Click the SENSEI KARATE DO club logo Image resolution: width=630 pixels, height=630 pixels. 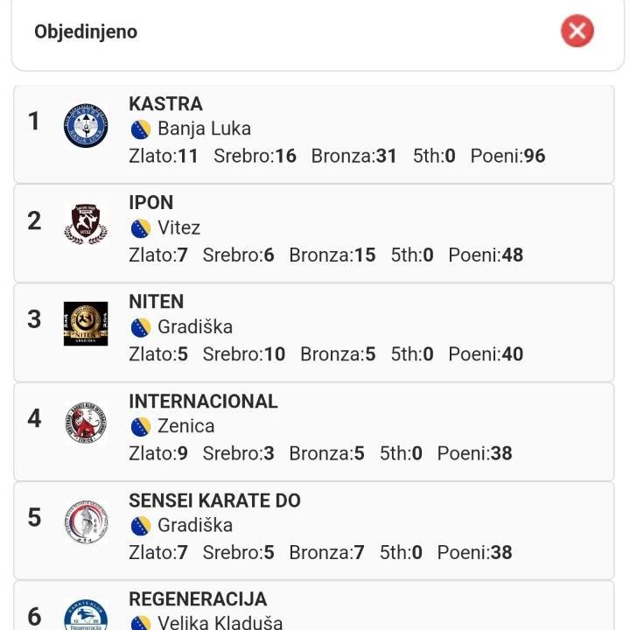(x=86, y=522)
